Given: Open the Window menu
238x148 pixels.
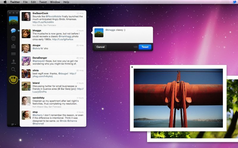Looking at the screenshot, I should [55, 2].
